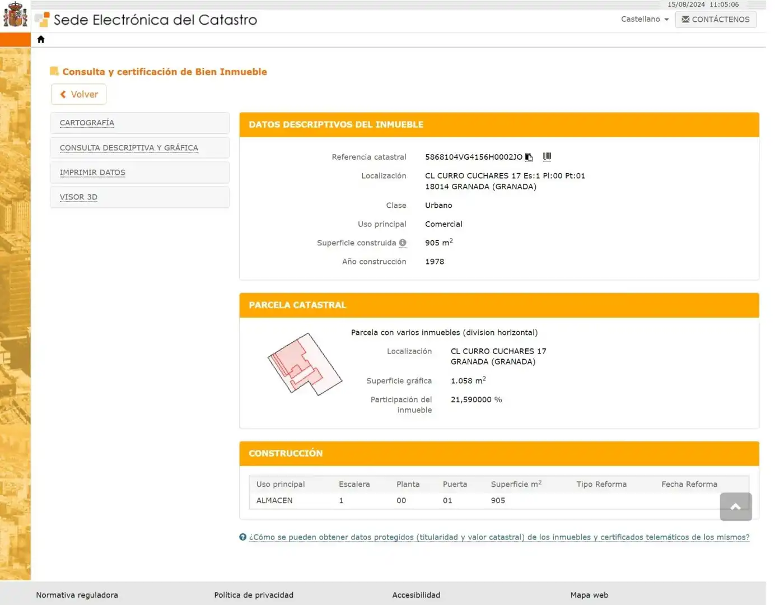Click the home icon in the breadcrumb bar
This screenshot has height=605, width=775.
click(41, 39)
